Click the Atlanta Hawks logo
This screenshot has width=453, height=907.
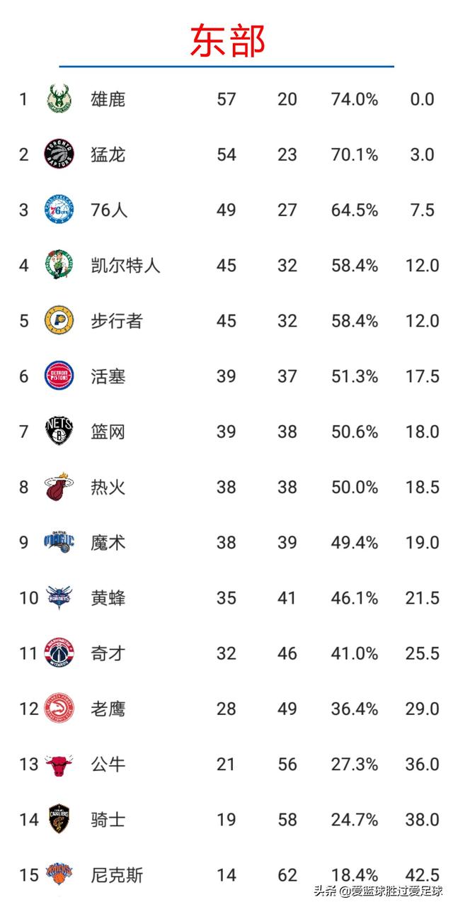59,708
